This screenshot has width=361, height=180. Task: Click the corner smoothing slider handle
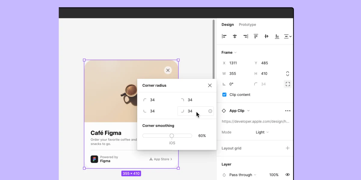(172, 136)
